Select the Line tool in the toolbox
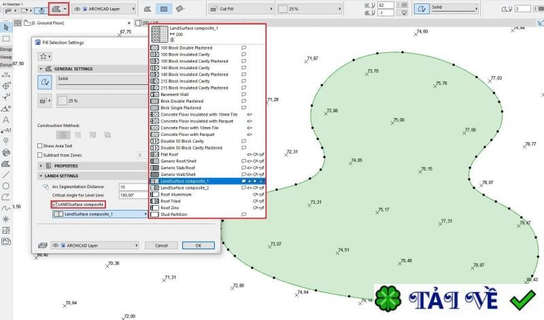The height and width of the screenshot is (320, 544). point(6,174)
